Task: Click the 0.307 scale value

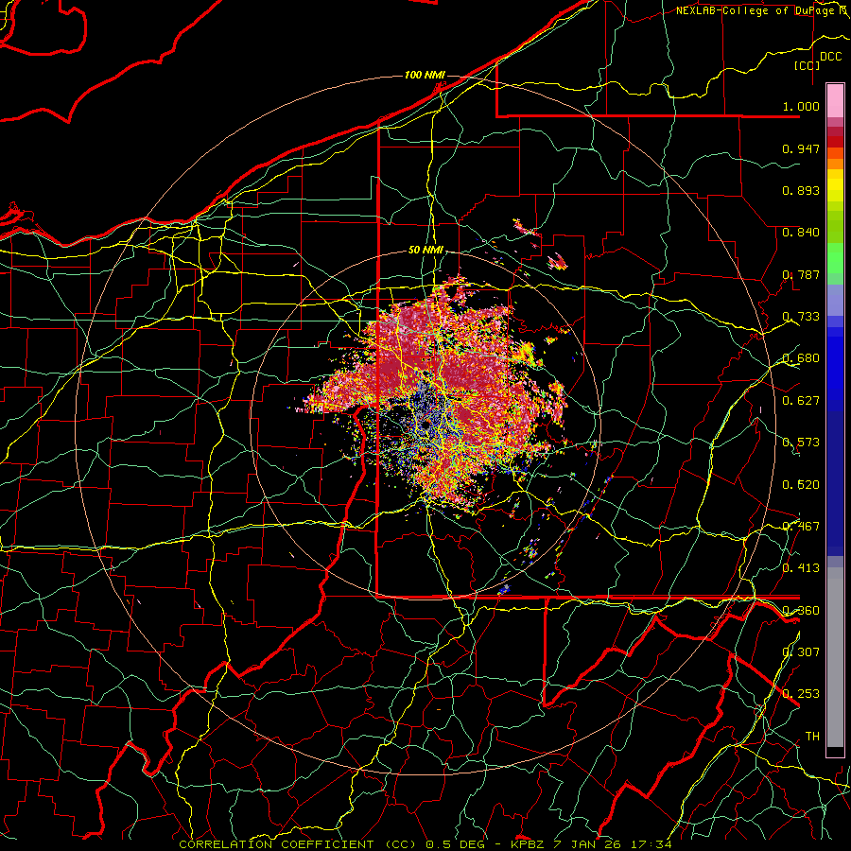Action: [801, 651]
